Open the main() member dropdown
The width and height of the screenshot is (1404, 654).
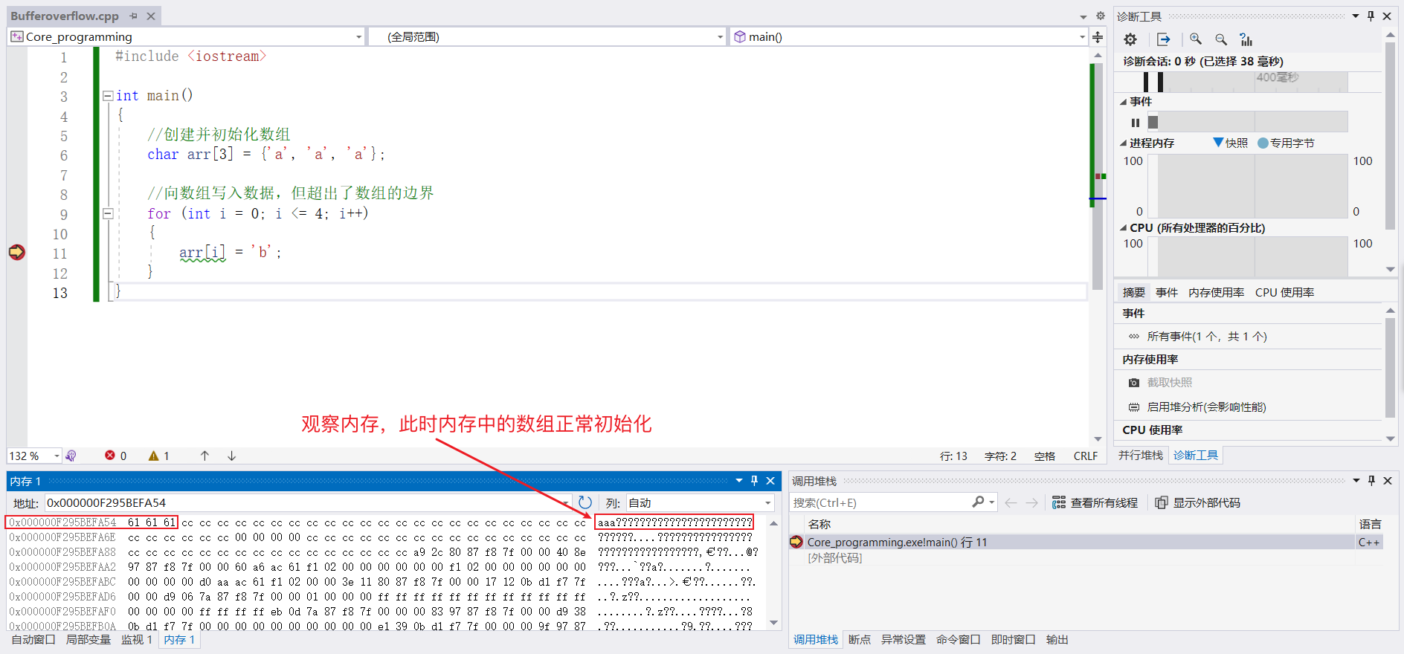(x=1082, y=36)
